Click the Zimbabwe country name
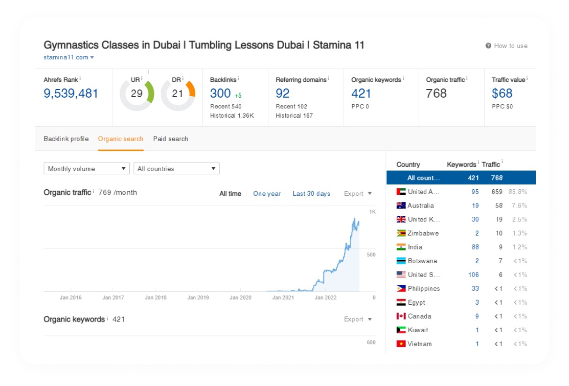The image size is (569, 386). coord(423,233)
